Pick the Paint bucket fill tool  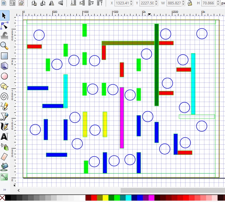4,167
